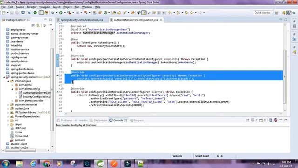Click the Windows Start button
The height and width of the screenshot is (168, 298).
[6, 164]
